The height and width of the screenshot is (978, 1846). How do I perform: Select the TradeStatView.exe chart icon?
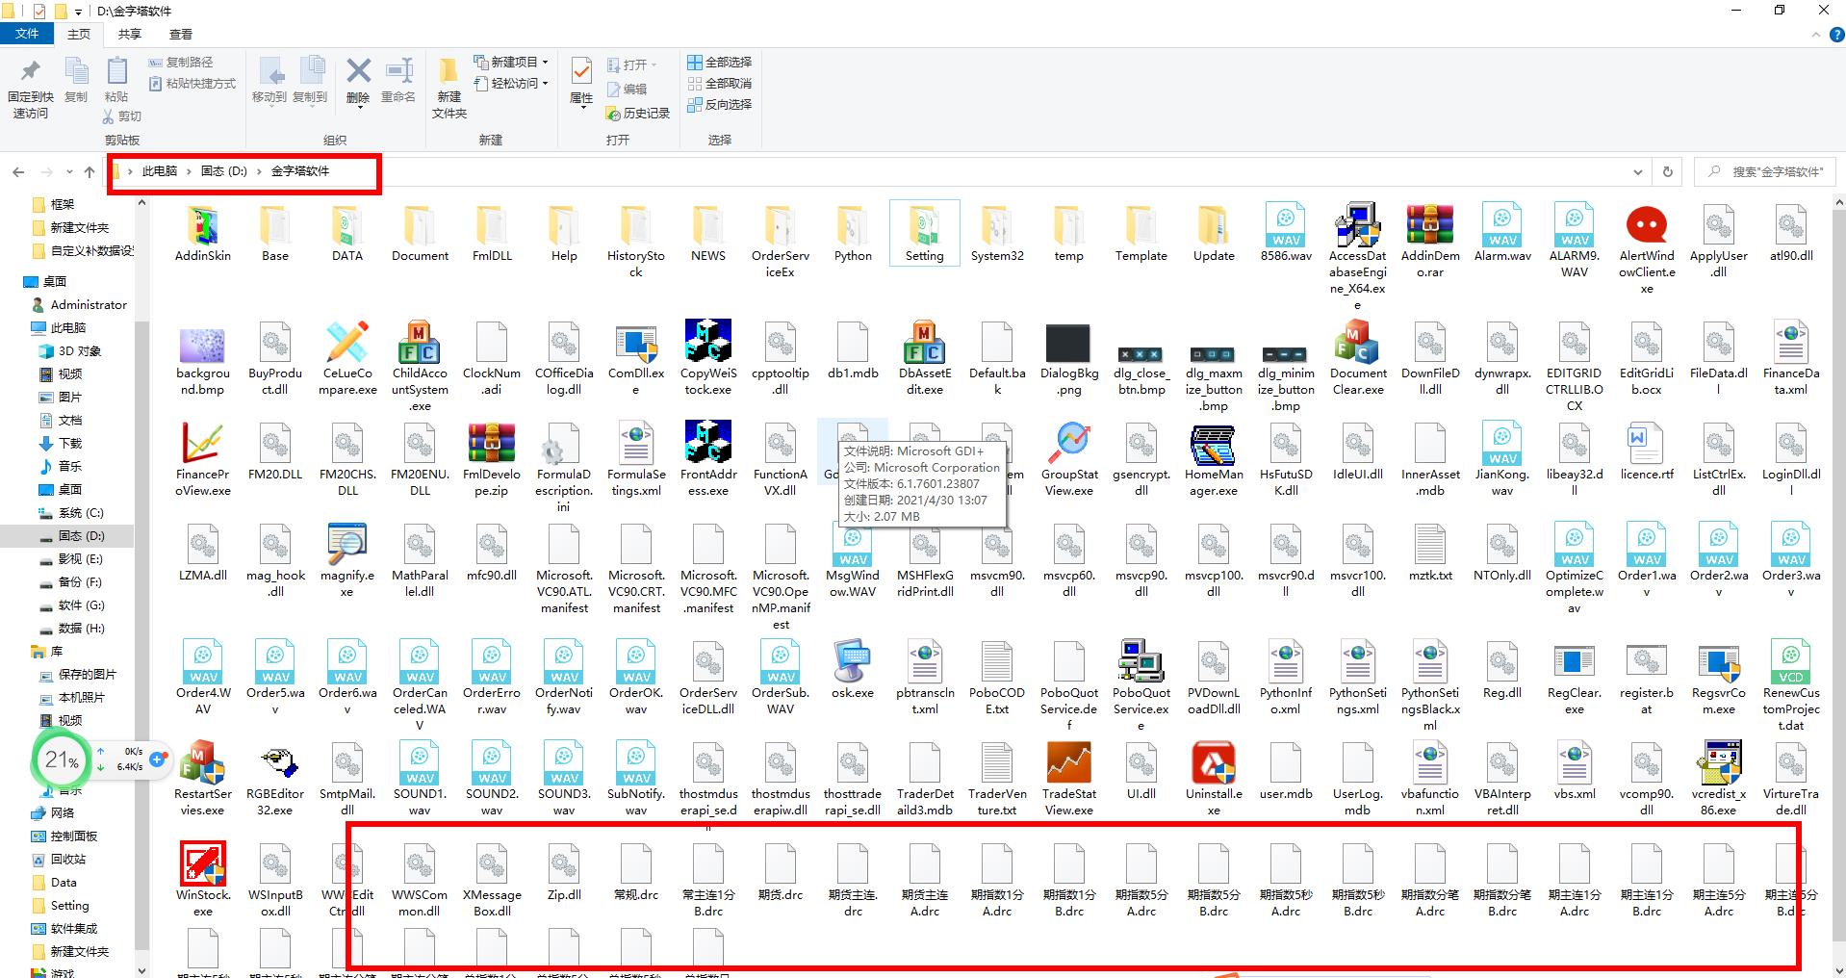[1068, 763]
